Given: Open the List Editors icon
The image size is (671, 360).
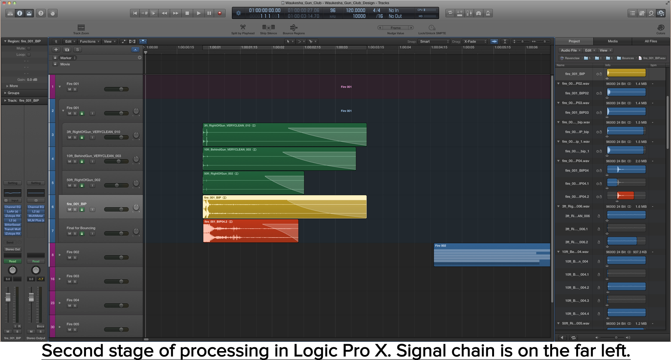Looking at the screenshot, I should 632,13.
